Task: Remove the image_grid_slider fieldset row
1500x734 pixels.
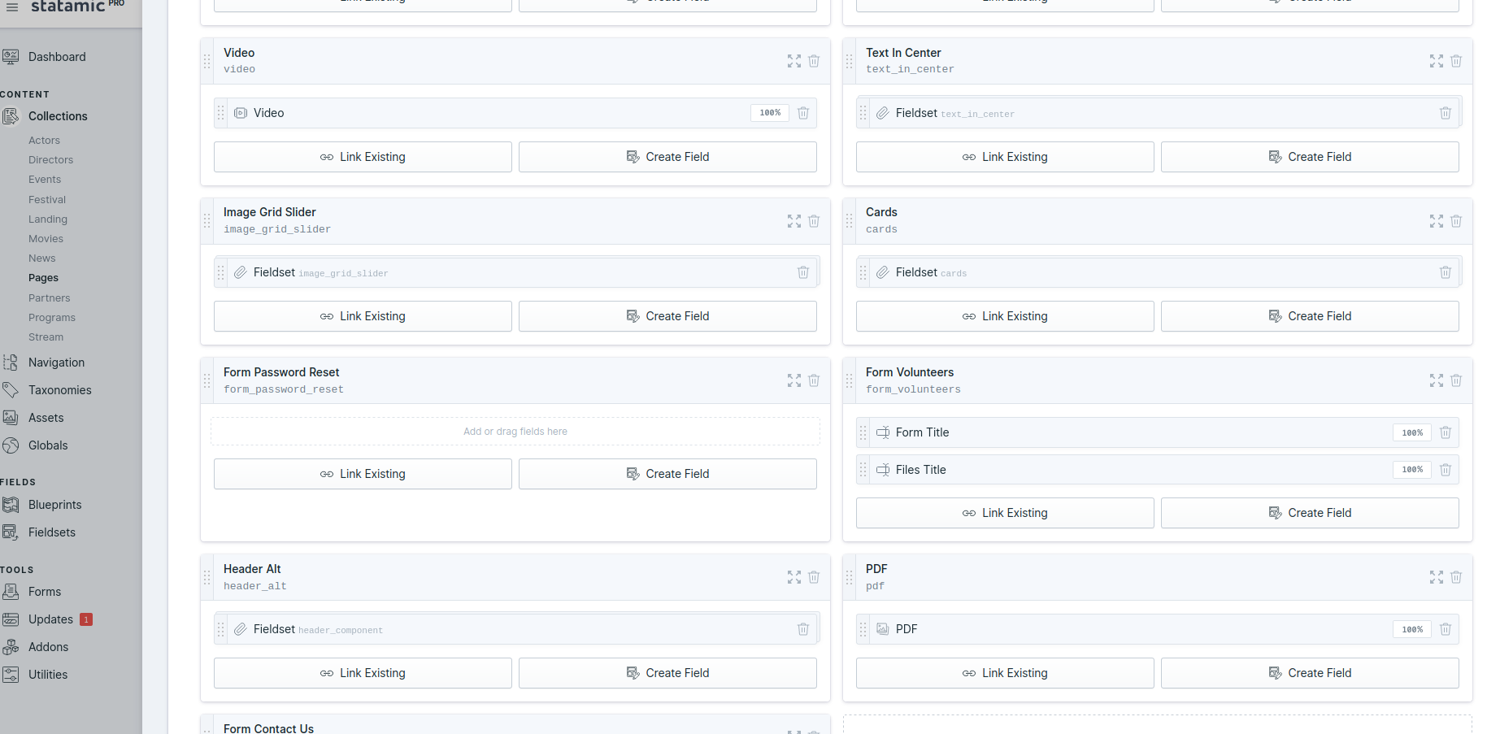Action: (x=803, y=272)
